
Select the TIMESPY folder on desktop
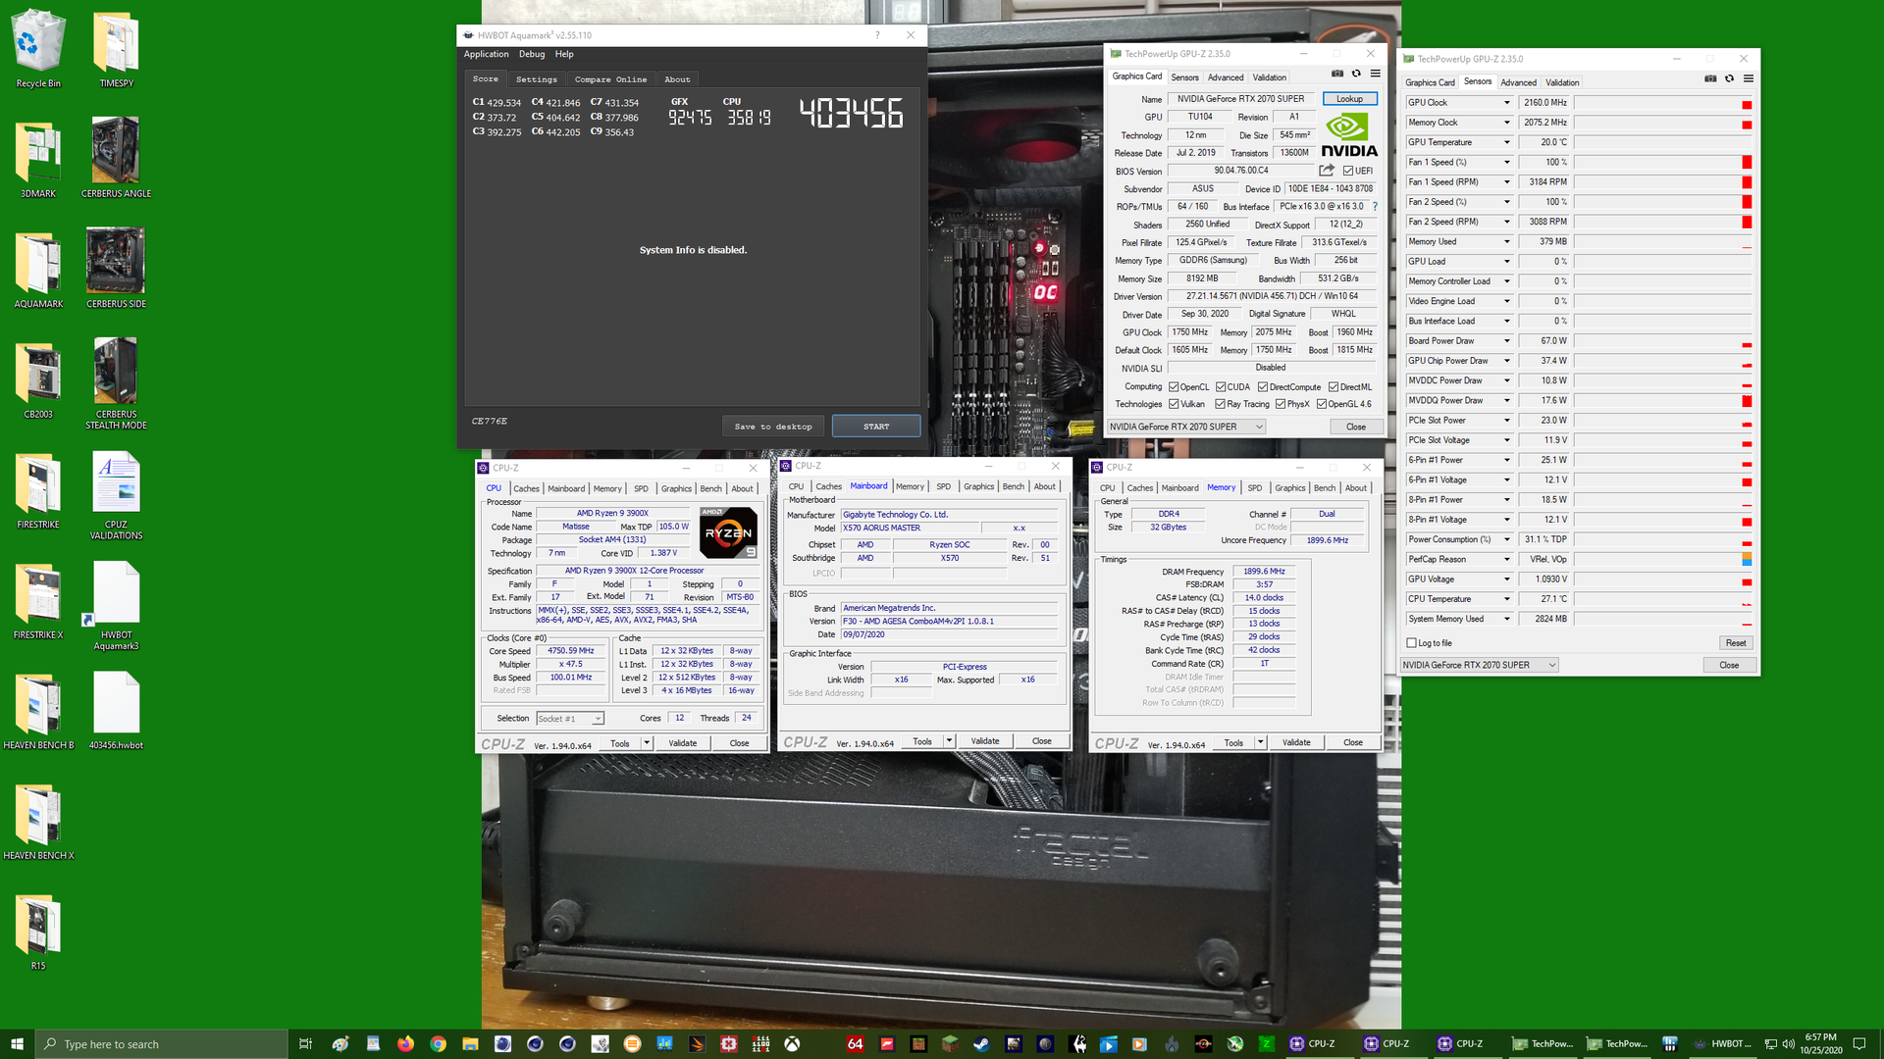116,49
